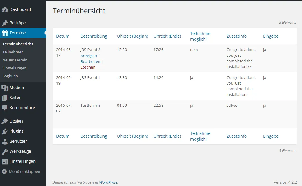Click the Benutzer user icon
Screen dimensions: 302x186
click(x=5, y=142)
